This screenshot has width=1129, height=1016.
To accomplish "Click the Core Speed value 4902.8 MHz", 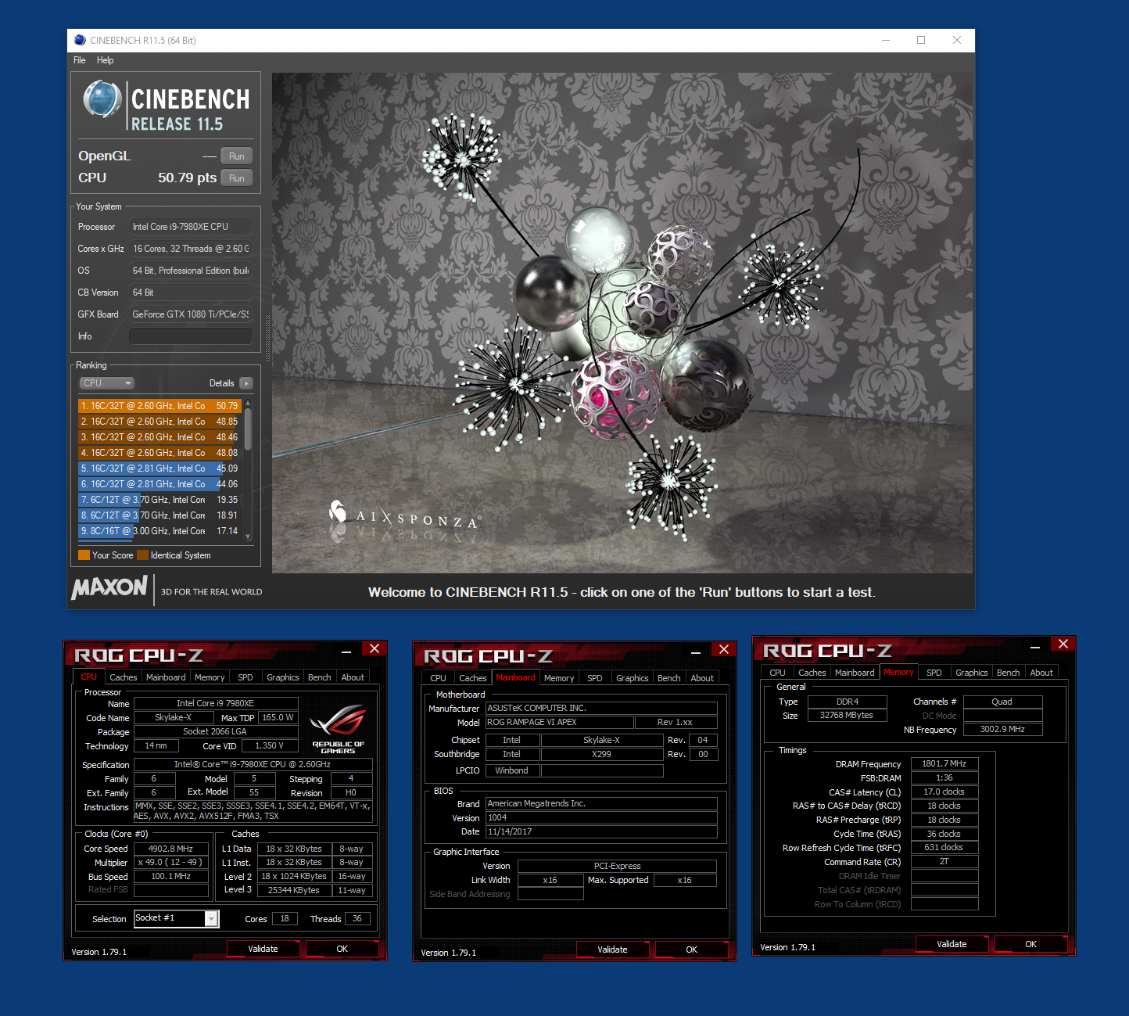I will [x=171, y=849].
